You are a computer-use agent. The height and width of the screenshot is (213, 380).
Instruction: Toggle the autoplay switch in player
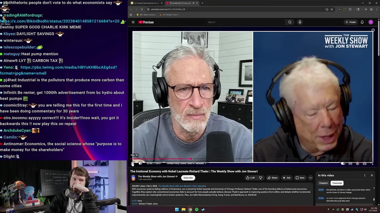[343, 163]
